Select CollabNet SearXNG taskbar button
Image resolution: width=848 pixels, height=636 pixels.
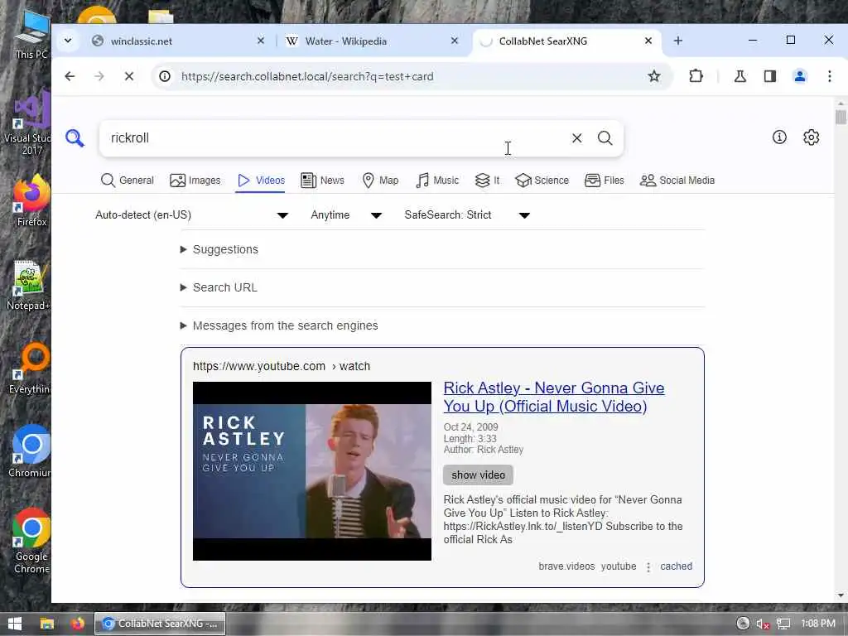pos(160,624)
